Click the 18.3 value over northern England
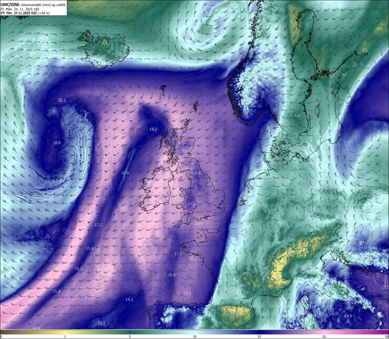Screen dimensions: 389x339 click(197, 173)
